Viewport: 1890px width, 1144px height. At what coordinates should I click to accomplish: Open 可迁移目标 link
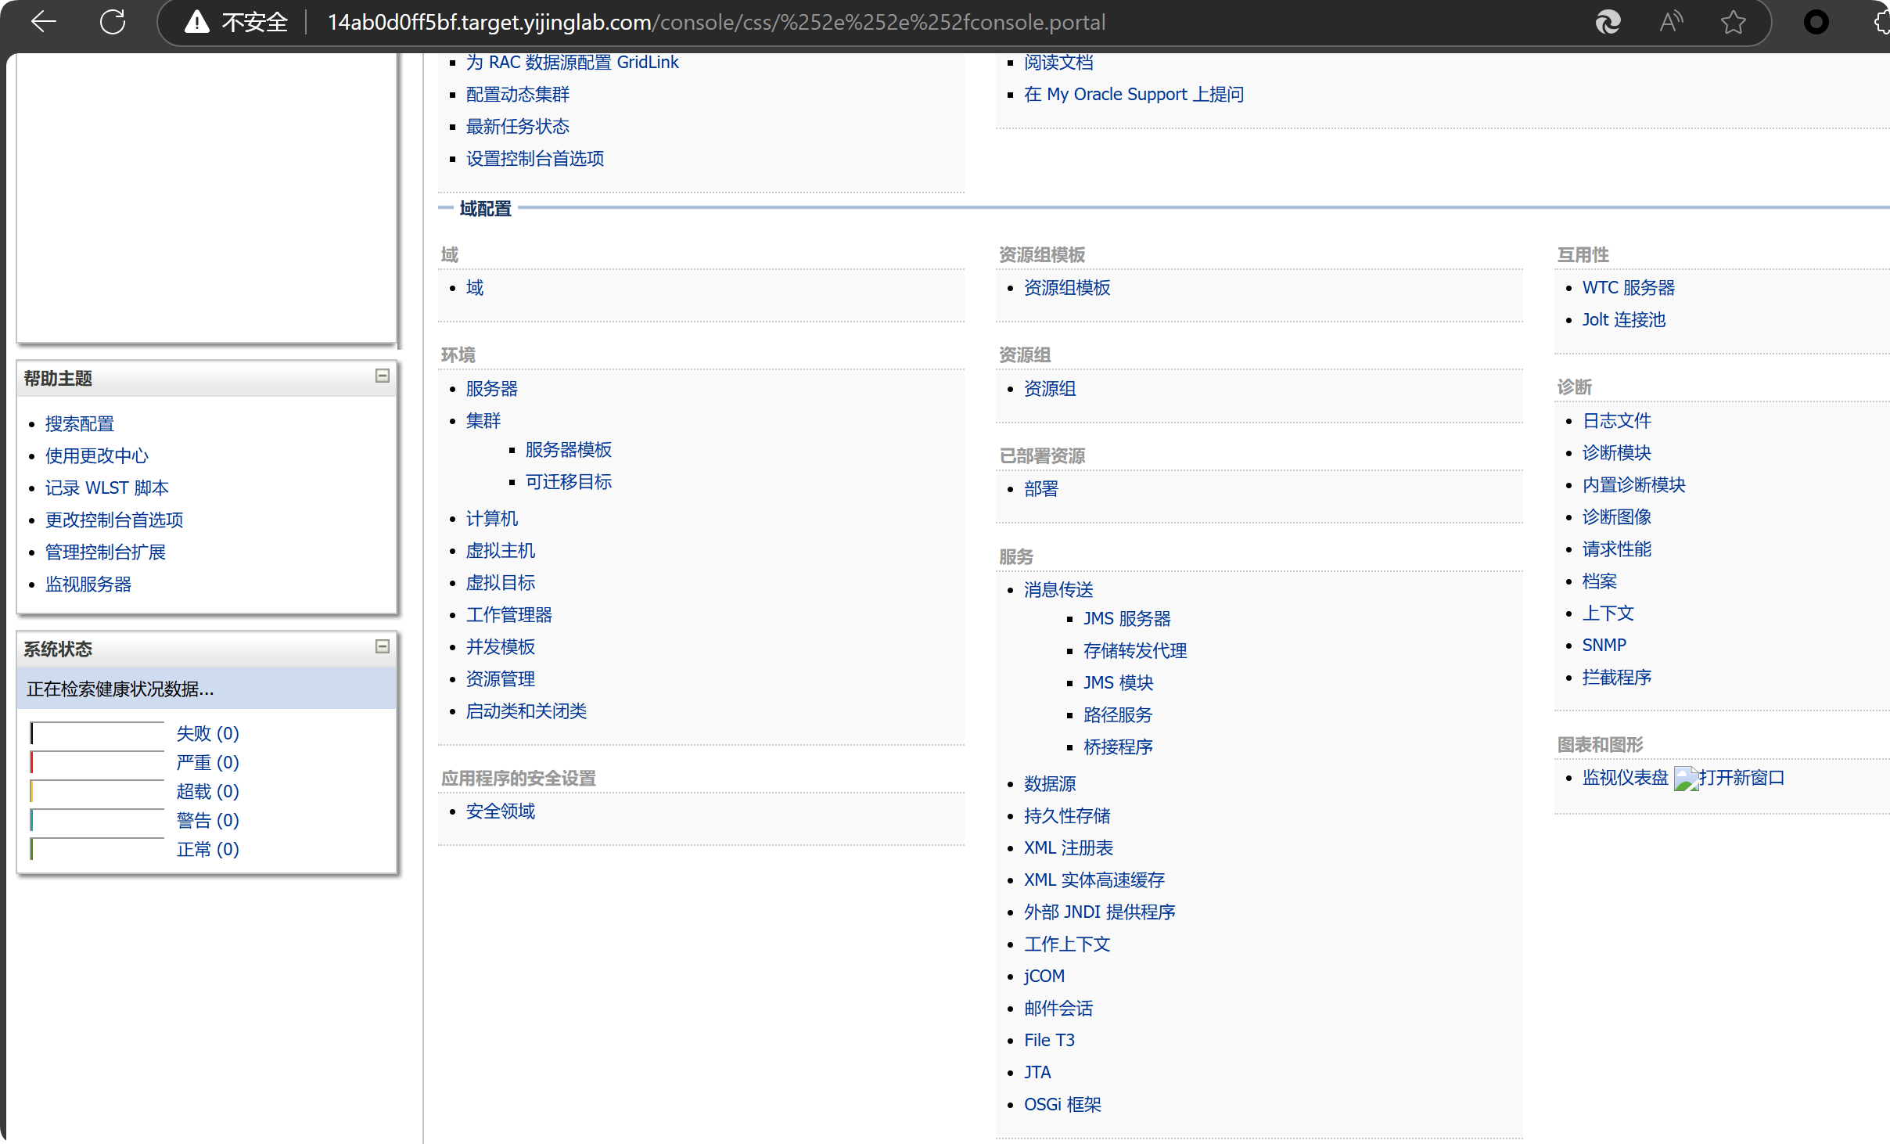pyautogui.click(x=569, y=481)
